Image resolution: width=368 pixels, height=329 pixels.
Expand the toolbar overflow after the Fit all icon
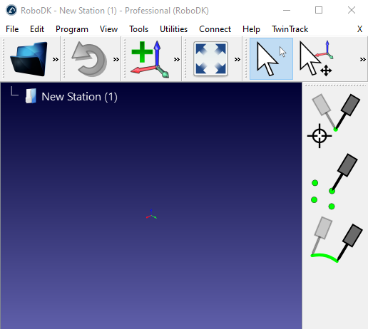(237, 59)
